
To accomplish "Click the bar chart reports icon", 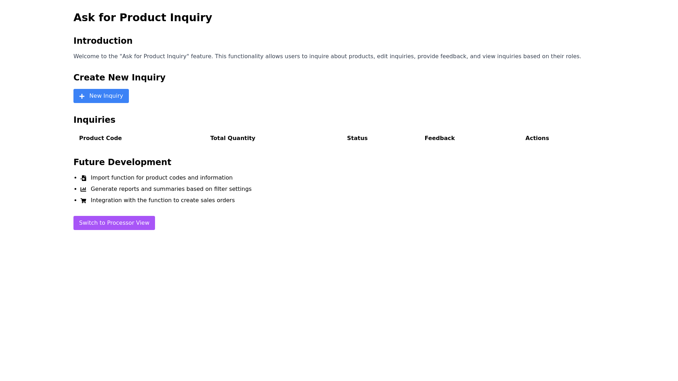I will [x=83, y=189].
